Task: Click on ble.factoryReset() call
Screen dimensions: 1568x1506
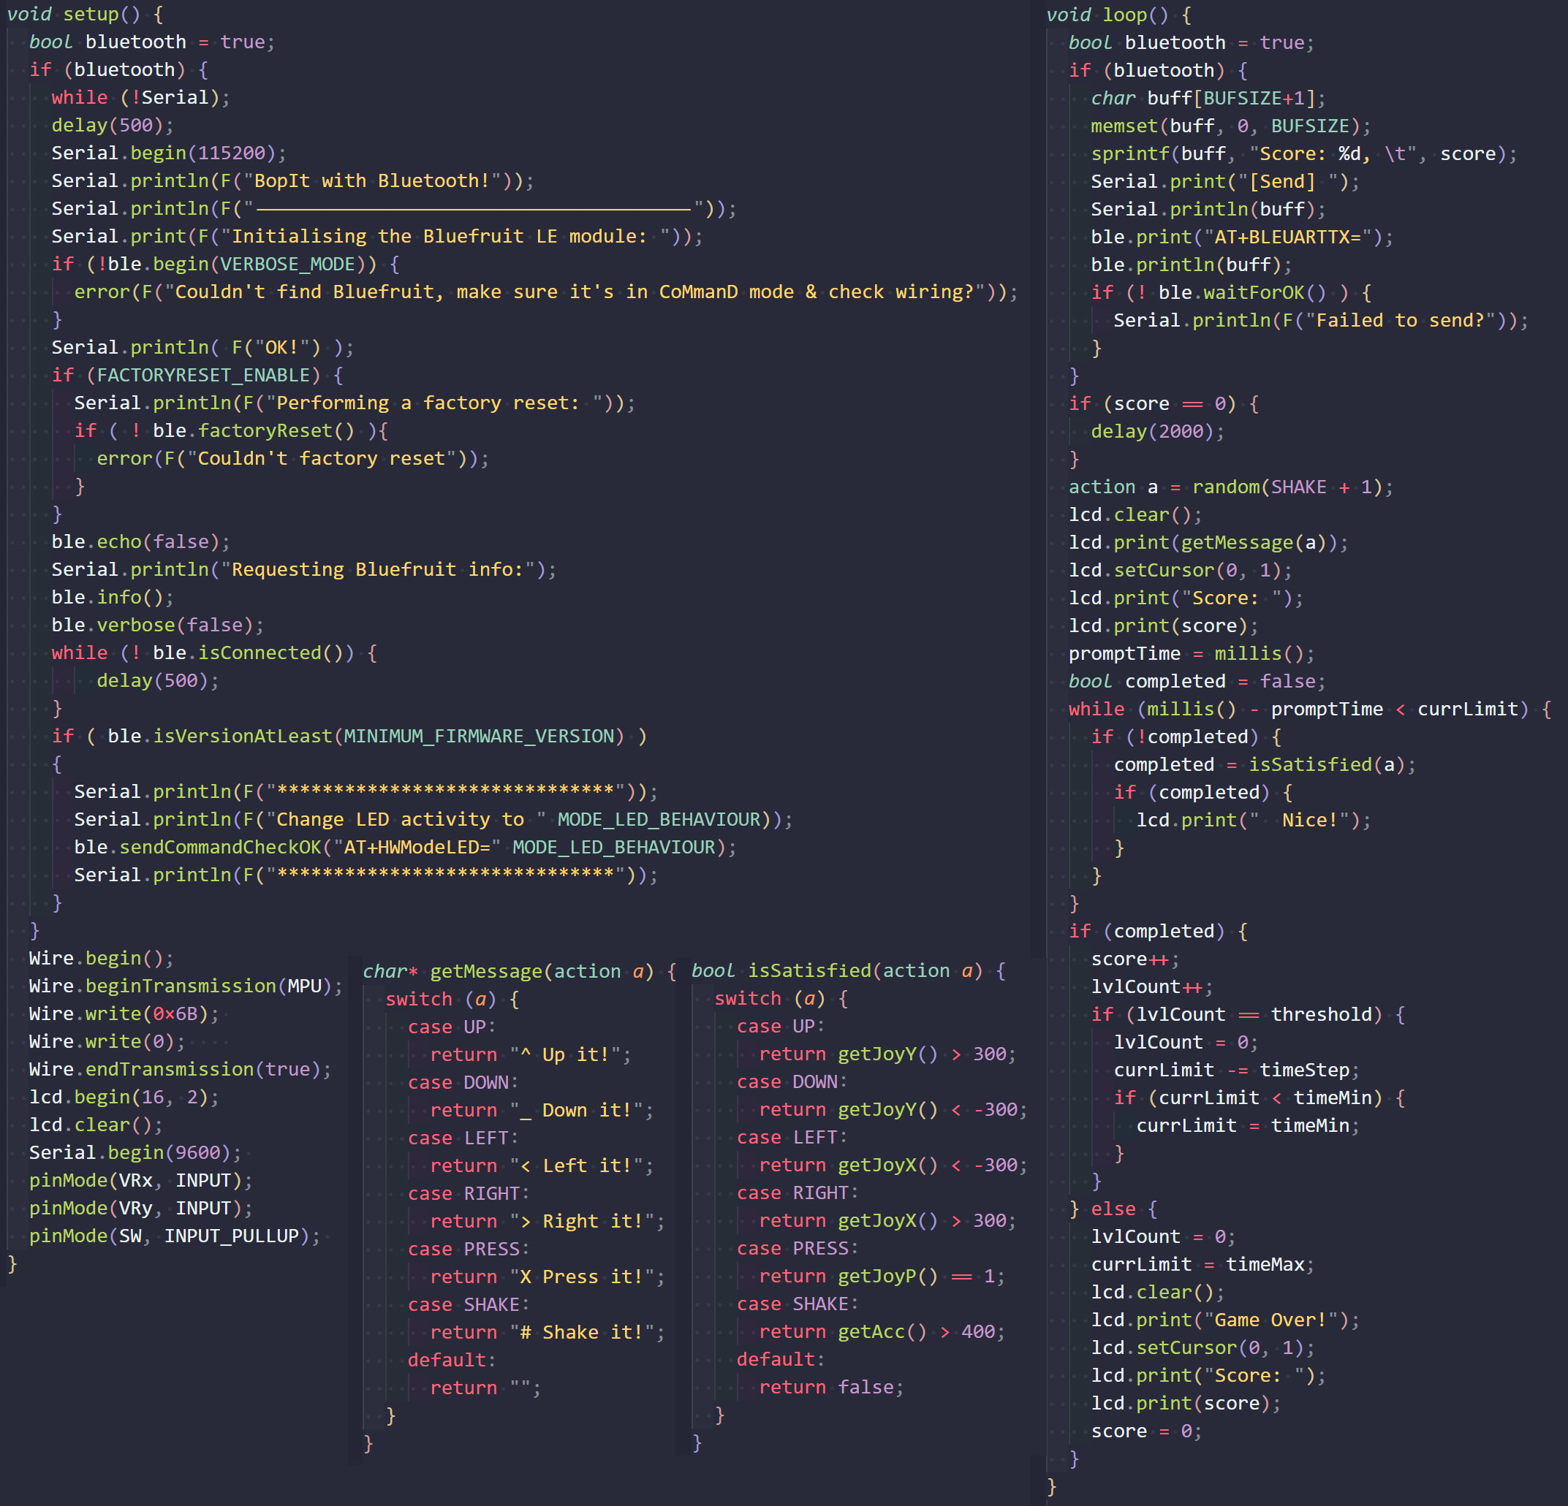Action: (253, 430)
